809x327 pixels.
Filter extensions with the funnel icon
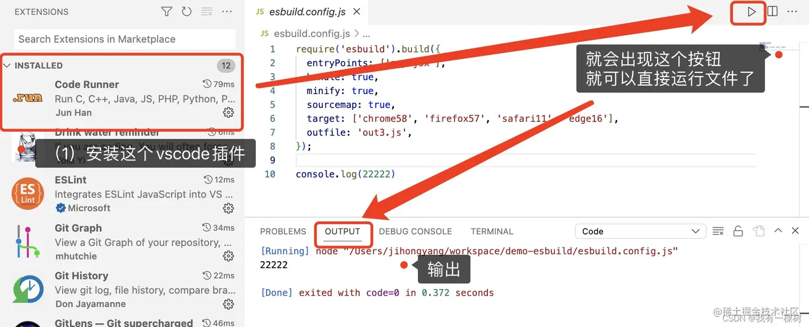(x=167, y=11)
